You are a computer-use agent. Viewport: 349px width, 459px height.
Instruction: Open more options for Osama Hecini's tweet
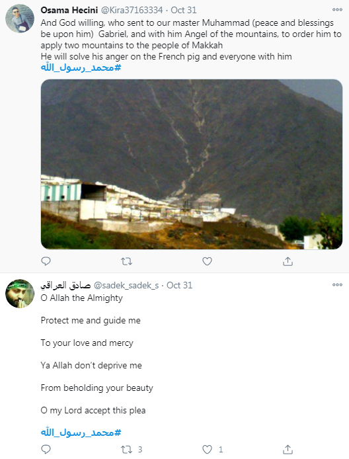(337, 10)
